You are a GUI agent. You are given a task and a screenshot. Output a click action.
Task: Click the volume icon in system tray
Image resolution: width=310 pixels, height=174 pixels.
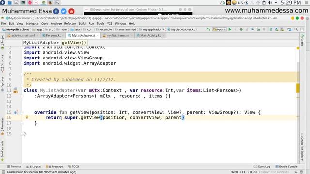pos(269,3)
